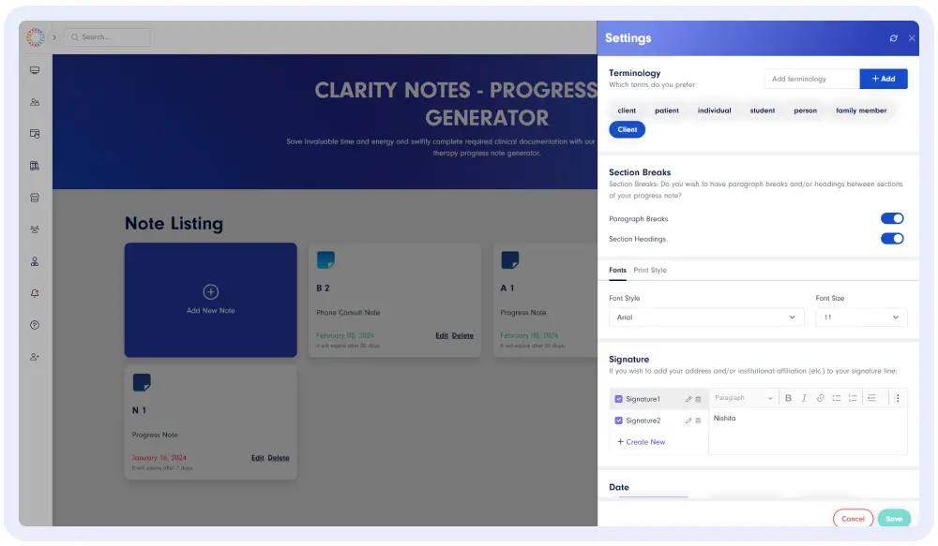Click the Signature1 row label
This screenshot has height=546, width=938.
643,399
